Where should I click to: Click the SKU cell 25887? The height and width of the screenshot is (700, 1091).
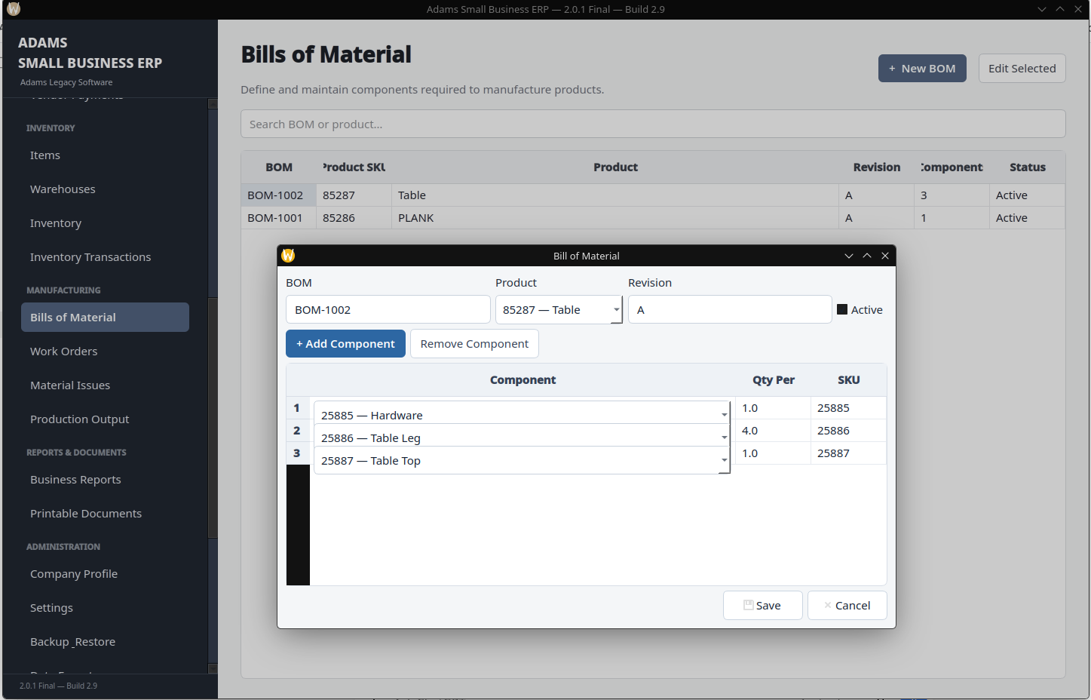848,453
